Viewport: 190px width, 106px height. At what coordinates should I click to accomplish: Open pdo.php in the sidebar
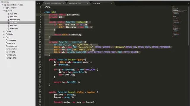point(13,16)
